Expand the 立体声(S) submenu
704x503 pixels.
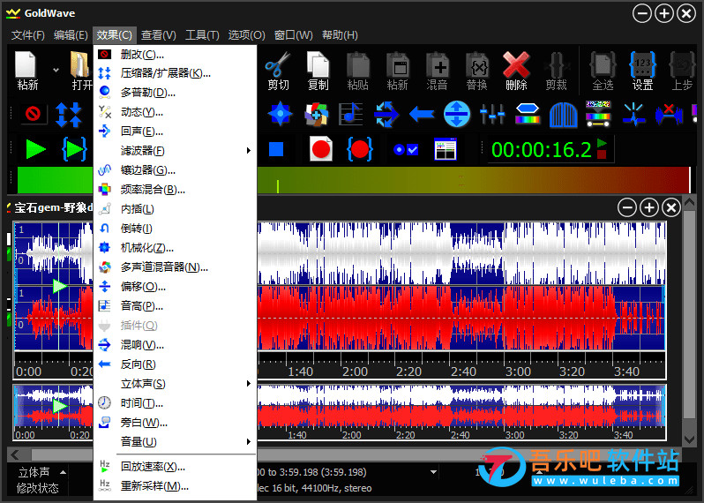click(x=175, y=384)
